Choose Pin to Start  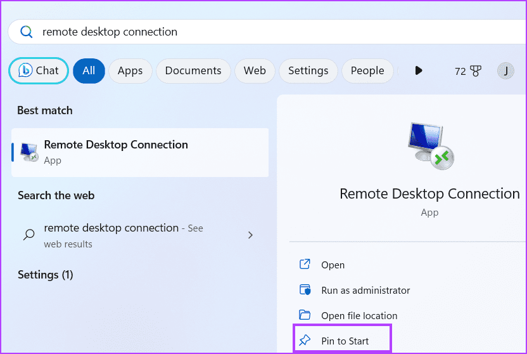click(342, 339)
